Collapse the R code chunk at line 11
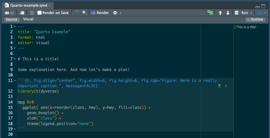 point(15,80)
